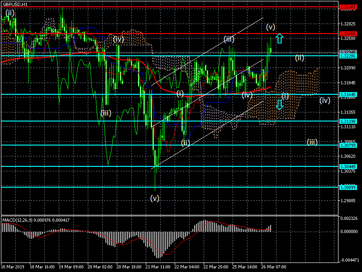The height and width of the screenshot is (272, 362).
Task: Click the GBPUSD,H1 chart title
Action: point(15,4)
